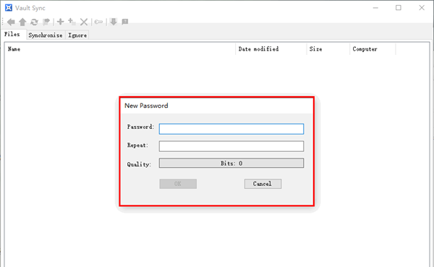Click the OK button in the New Password dialog
Screen dimensions: 434x267
pyautogui.click(x=178, y=184)
